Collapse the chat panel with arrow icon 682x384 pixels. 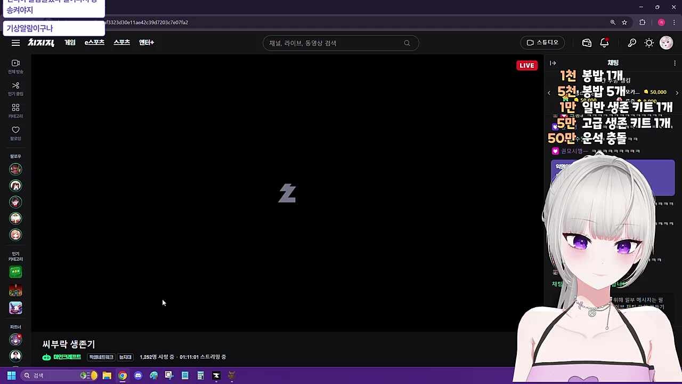click(553, 63)
